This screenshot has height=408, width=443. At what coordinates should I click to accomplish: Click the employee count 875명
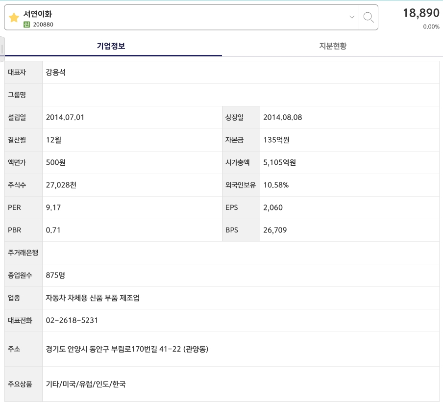(55, 275)
